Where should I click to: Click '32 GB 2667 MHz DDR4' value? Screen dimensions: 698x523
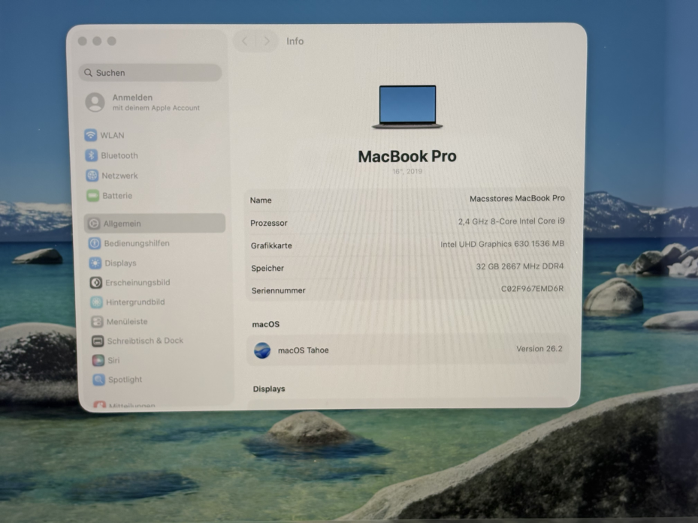pos(520,266)
